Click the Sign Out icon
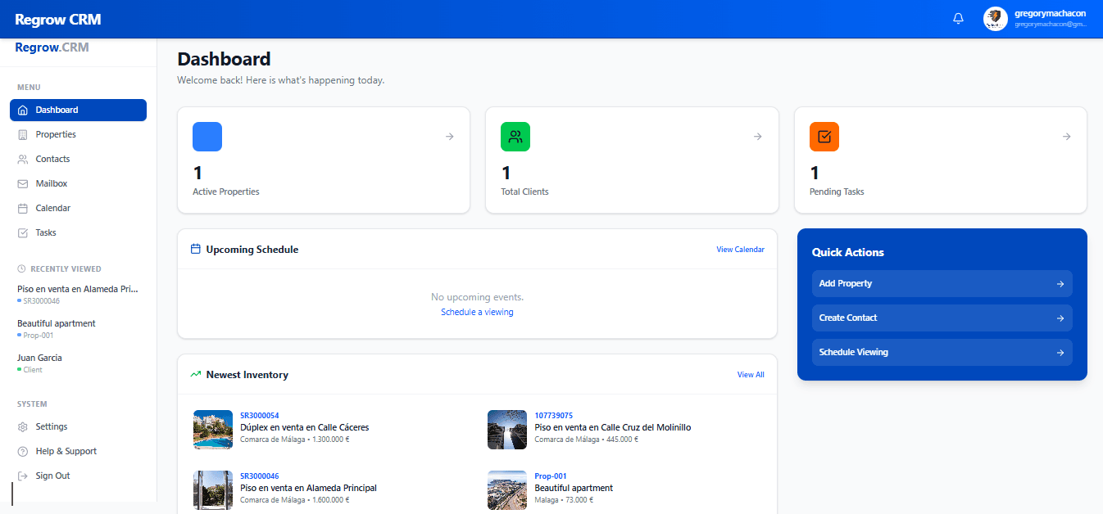 pos(20,476)
